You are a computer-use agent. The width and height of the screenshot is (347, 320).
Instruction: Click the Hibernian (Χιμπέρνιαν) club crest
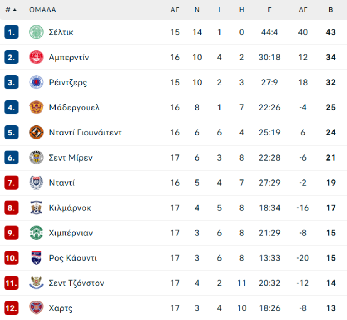[x=36, y=233]
